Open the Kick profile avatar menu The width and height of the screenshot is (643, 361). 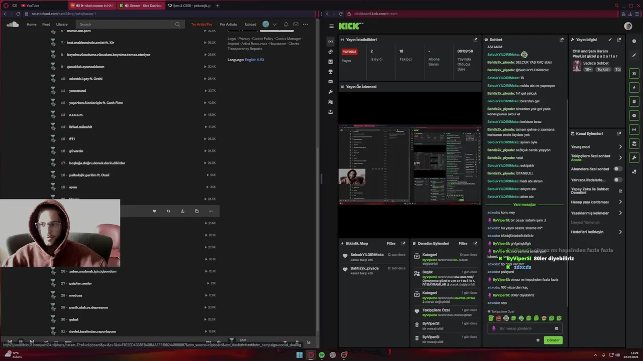pos(628,26)
